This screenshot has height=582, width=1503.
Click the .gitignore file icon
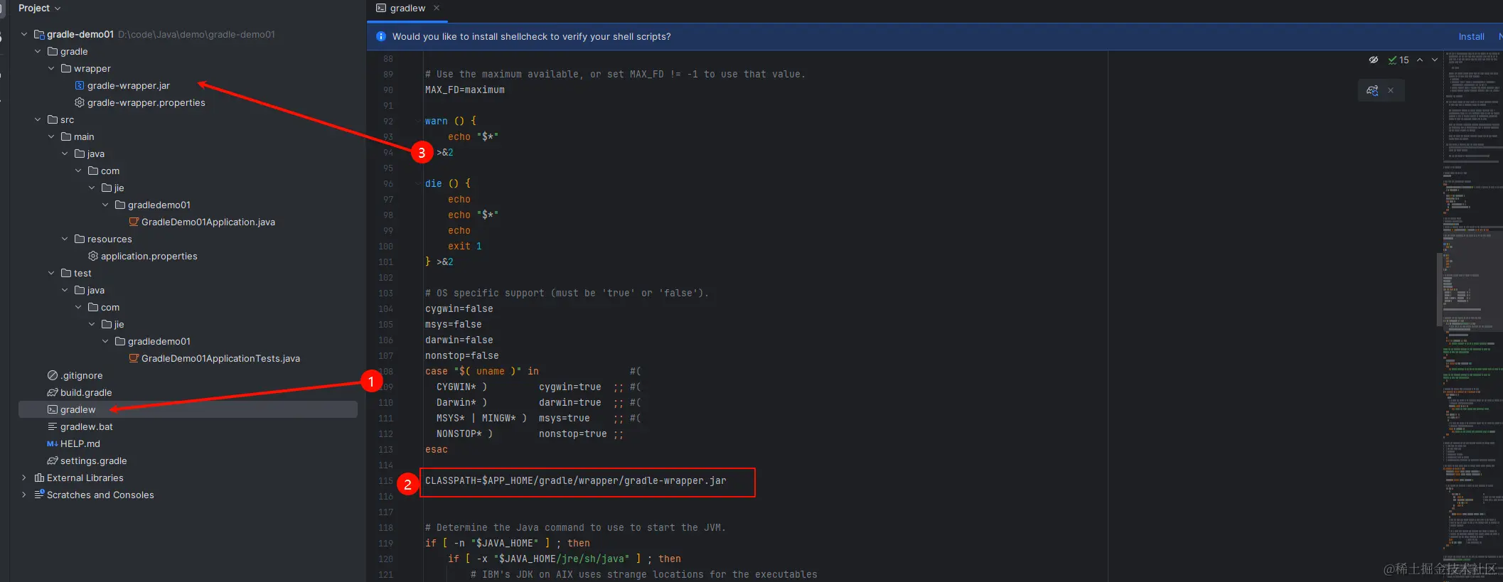pos(53,375)
